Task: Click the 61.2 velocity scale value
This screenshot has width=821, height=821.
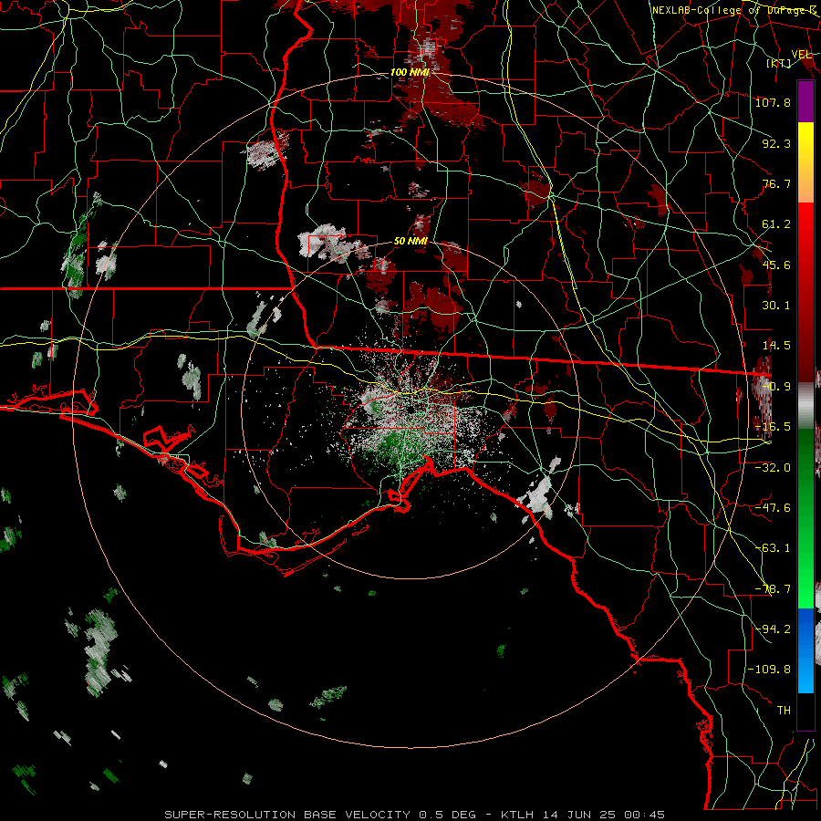Action: pos(776,224)
